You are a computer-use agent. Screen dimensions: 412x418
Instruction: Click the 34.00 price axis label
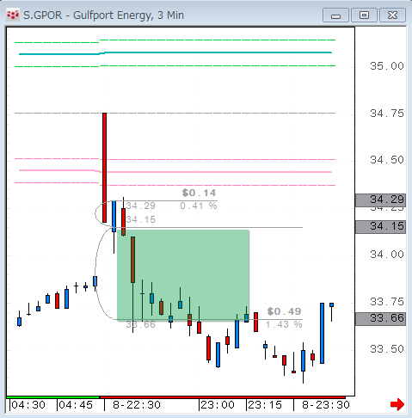[387, 255]
